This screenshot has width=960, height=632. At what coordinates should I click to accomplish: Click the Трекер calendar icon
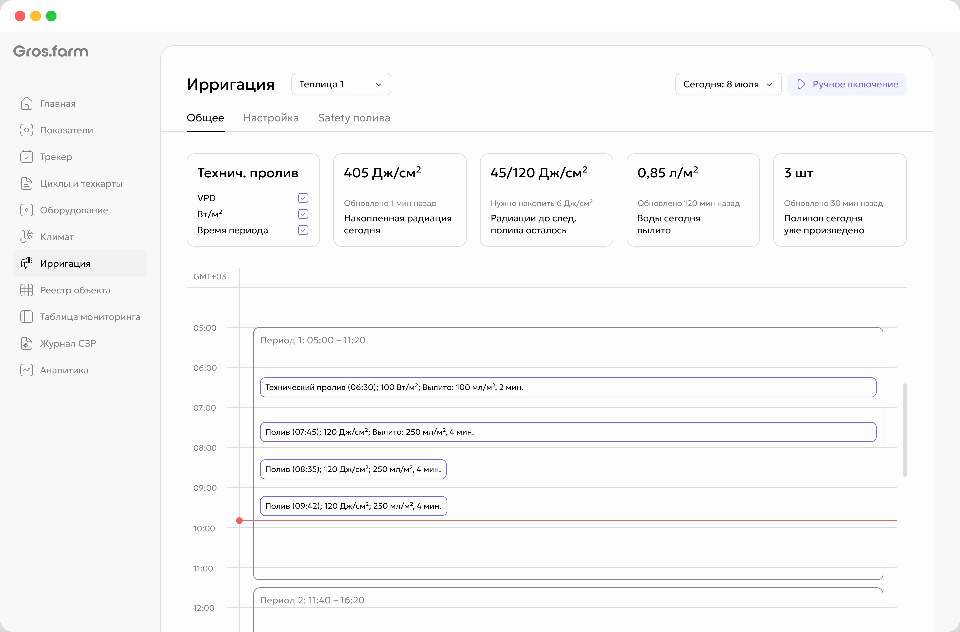(x=27, y=157)
